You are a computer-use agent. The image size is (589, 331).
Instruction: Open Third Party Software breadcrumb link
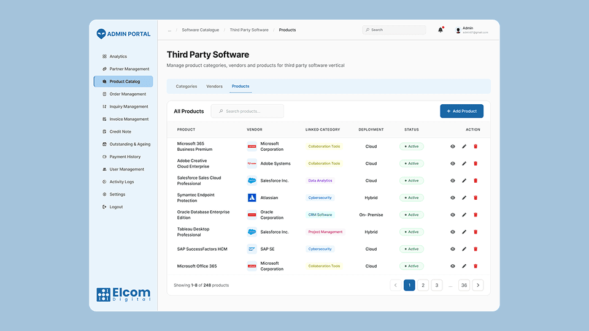248,30
